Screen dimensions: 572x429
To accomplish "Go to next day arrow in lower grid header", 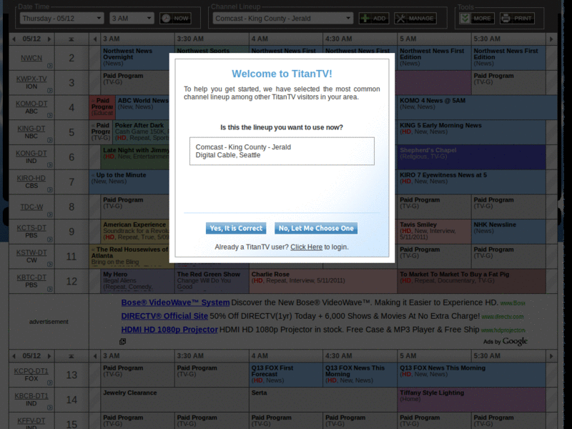I will (49, 356).
